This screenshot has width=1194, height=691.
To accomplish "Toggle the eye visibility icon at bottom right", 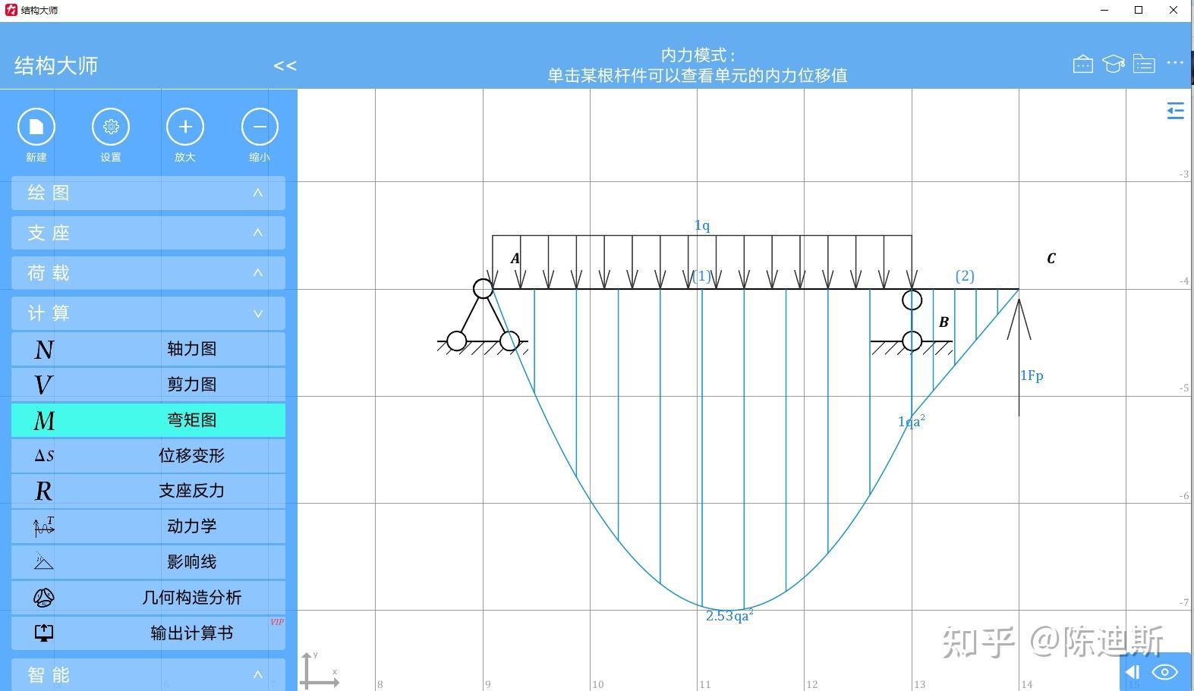I will (x=1165, y=672).
